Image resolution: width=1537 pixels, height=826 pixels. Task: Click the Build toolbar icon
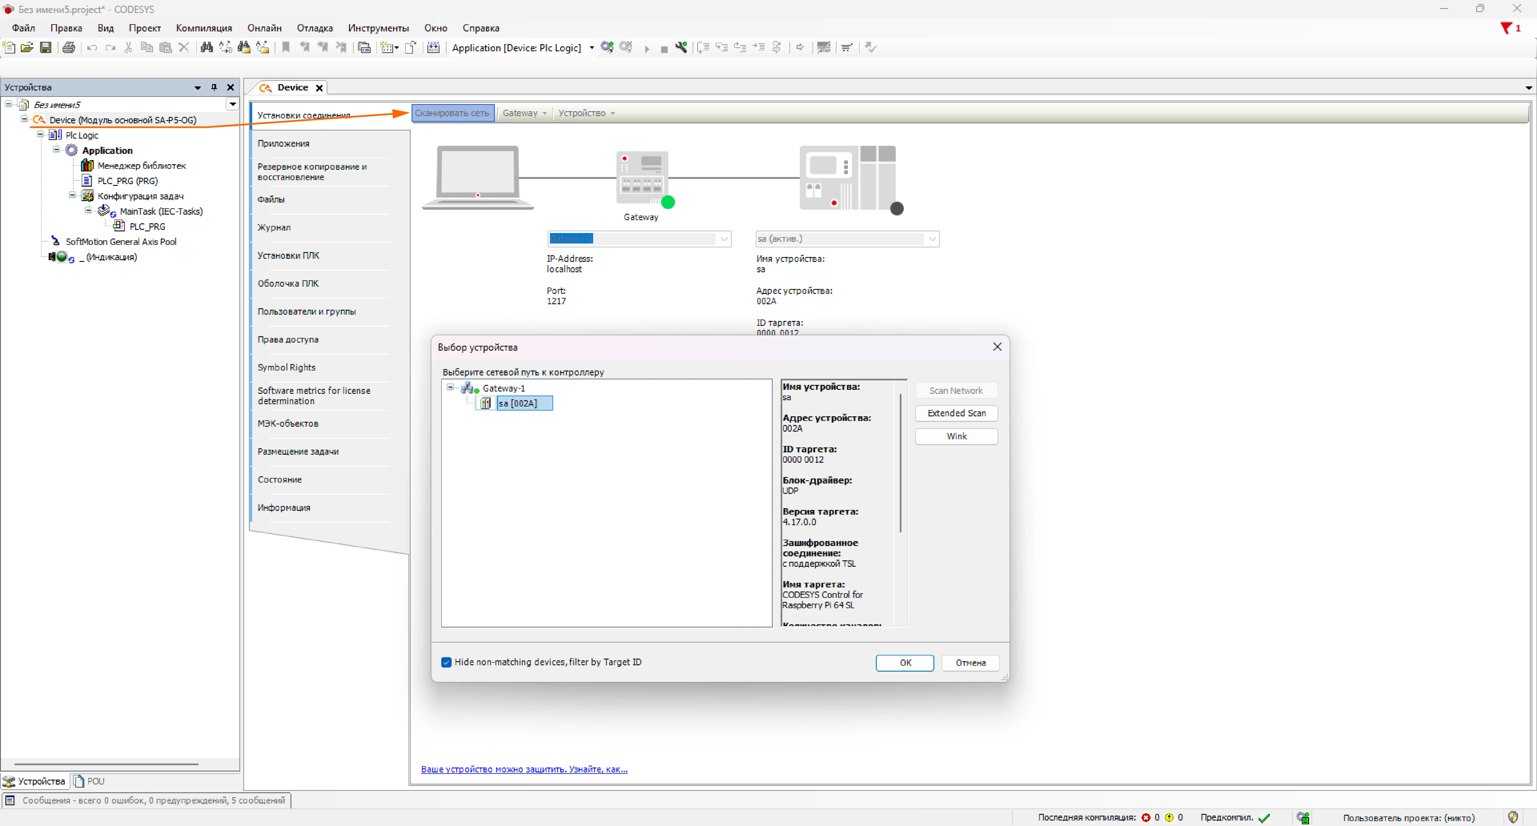[x=434, y=48]
